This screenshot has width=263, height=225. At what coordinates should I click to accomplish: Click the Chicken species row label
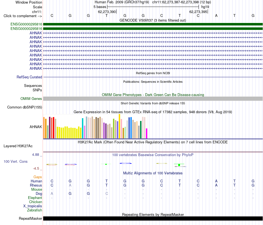point(35,202)
